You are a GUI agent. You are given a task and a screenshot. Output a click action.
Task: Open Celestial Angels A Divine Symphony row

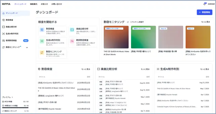tap(183, 107)
